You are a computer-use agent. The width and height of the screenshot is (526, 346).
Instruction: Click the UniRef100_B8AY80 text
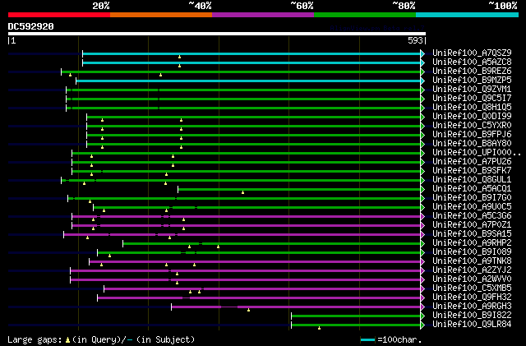click(472, 144)
